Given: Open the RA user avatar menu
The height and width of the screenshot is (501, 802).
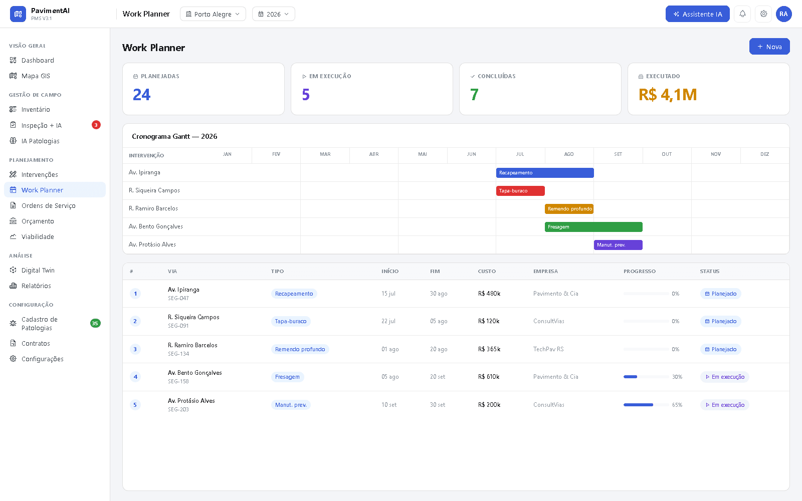Looking at the screenshot, I should 783,14.
